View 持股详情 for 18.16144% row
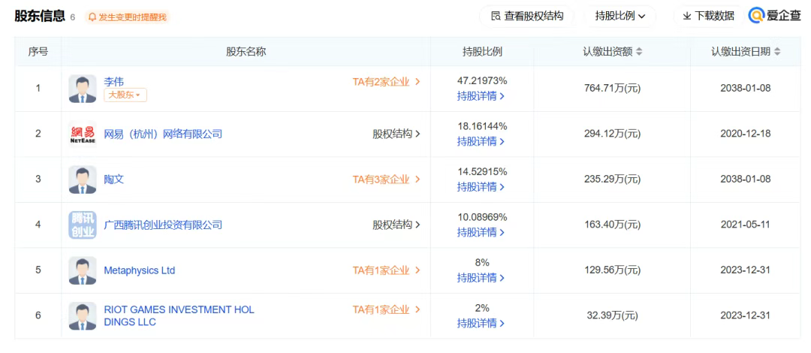Screen dimensions: 811x353 (x=481, y=141)
